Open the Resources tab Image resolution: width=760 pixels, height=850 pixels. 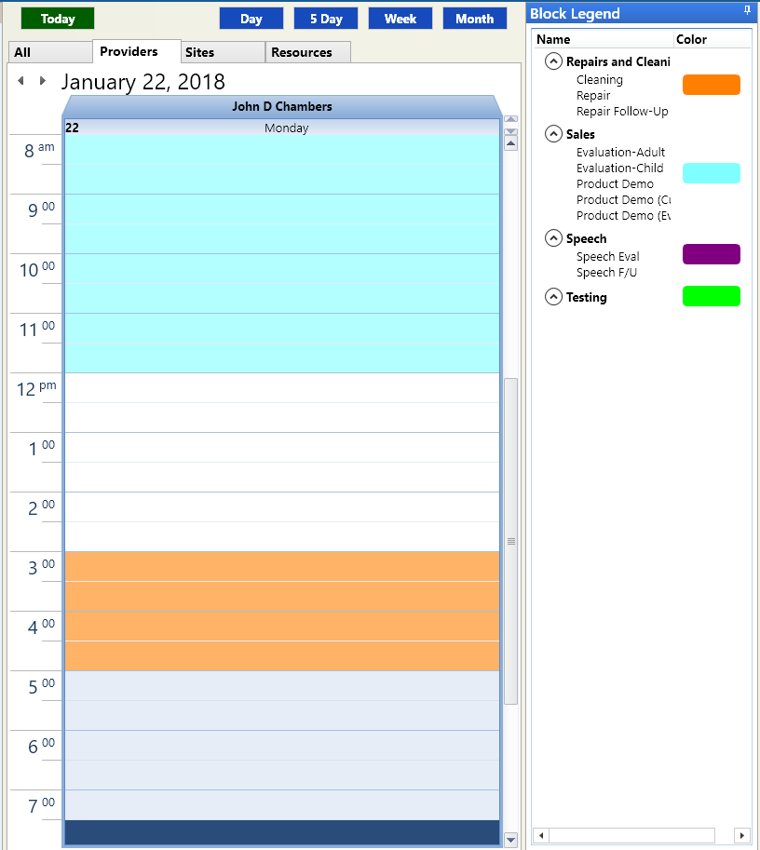point(308,52)
